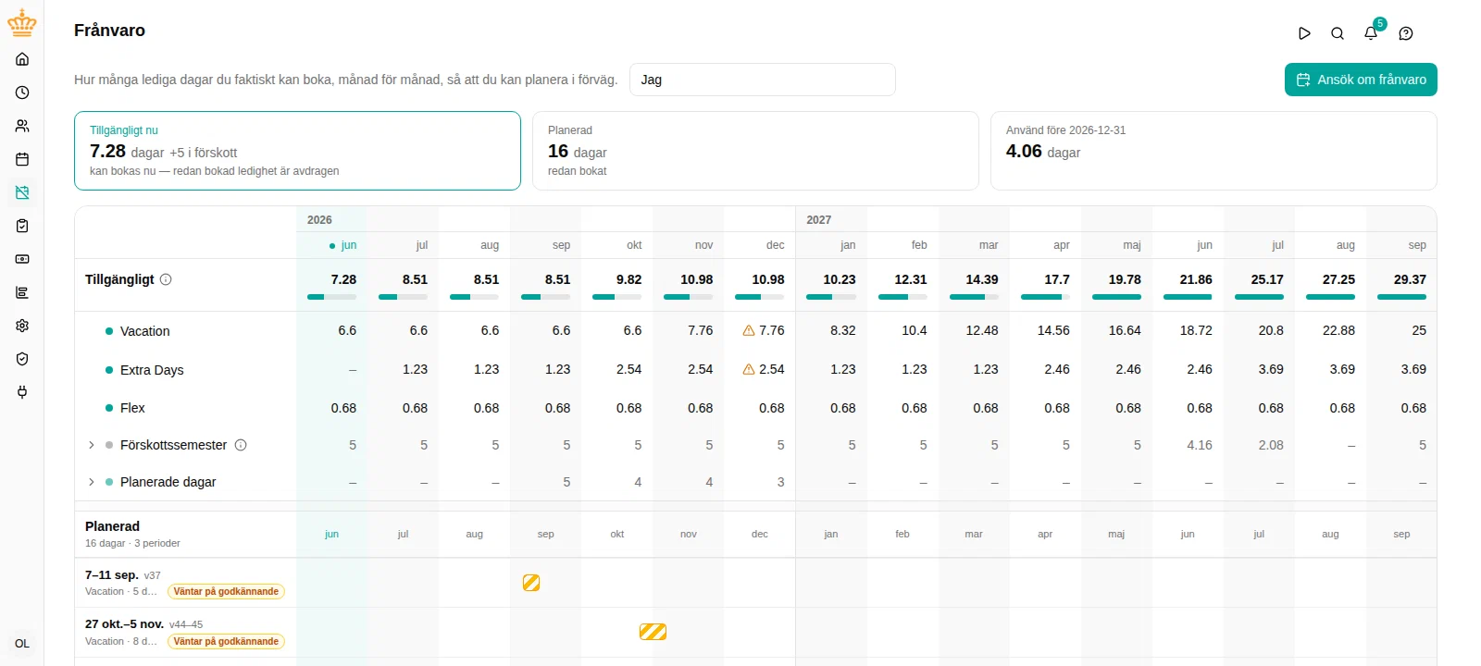Open notifications bell showing 5

click(x=1372, y=31)
